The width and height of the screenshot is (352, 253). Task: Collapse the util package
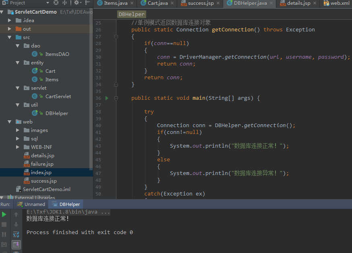click(x=17, y=105)
